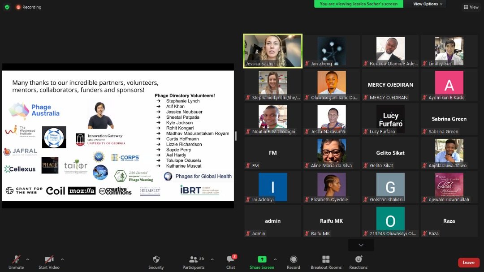The height and width of the screenshot is (272, 484).
Task: Click the shared-screen divider handle
Action: click(x=236, y=136)
